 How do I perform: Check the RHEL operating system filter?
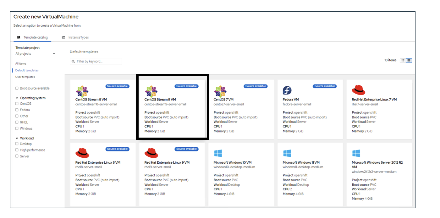click(17, 122)
